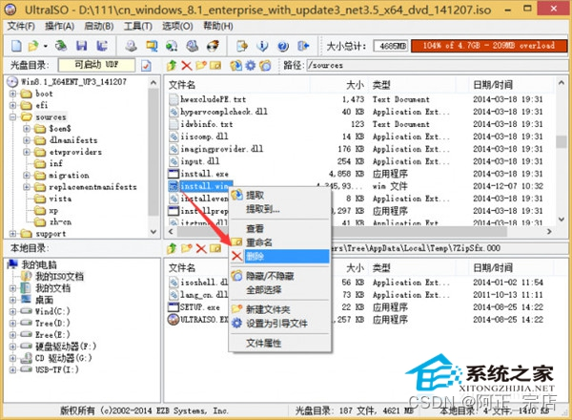The height and width of the screenshot is (420, 572).
Task: Click the Open CD/DVD toolbar icon
Action: click(61, 46)
